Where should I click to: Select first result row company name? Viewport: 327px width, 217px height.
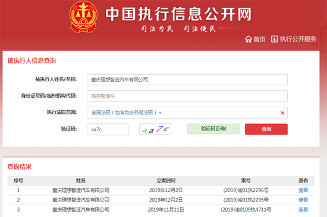tap(81, 190)
